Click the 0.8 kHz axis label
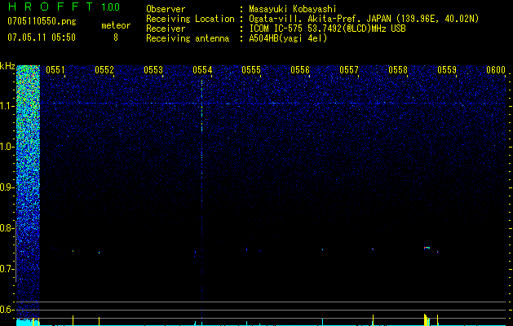The width and height of the screenshot is (513, 326). click(x=7, y=228)
